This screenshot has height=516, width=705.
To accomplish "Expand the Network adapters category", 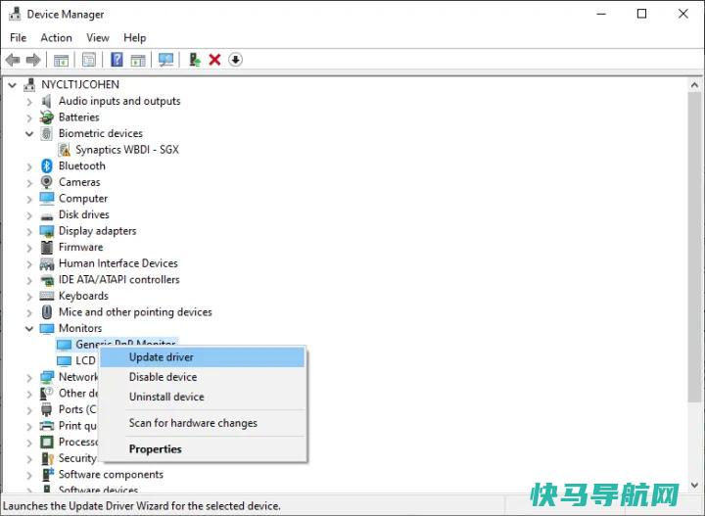I will [29, 378].
